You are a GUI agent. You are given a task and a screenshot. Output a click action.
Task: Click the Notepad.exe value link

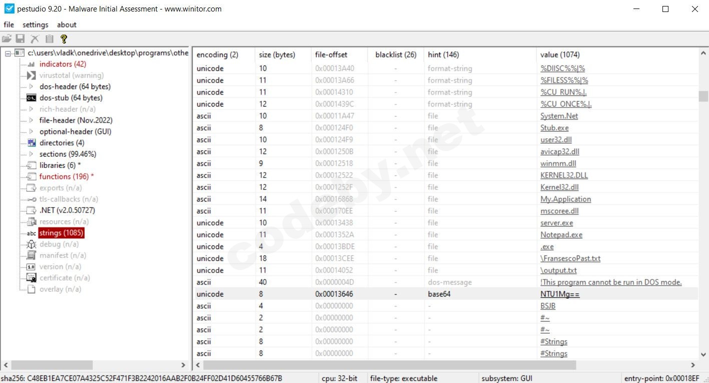pyautogui.click(x=561, y=235)
